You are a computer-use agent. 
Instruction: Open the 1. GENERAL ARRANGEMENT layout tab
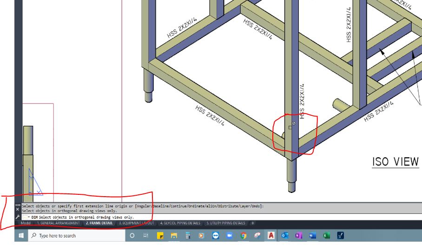click(x=58, y=223)
